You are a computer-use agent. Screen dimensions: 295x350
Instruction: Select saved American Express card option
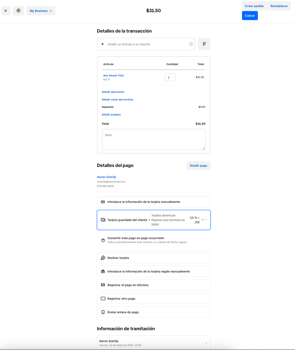pos(153,220)
